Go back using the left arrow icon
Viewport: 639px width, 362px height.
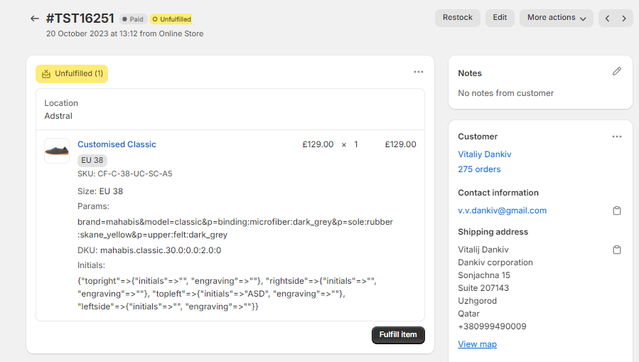click(x=35, y=18)
